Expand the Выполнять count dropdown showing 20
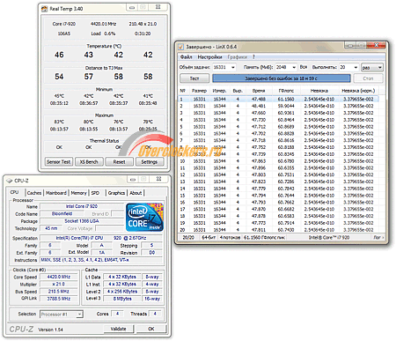The width and height of the screenshot is (396, 341). [356, 67]
